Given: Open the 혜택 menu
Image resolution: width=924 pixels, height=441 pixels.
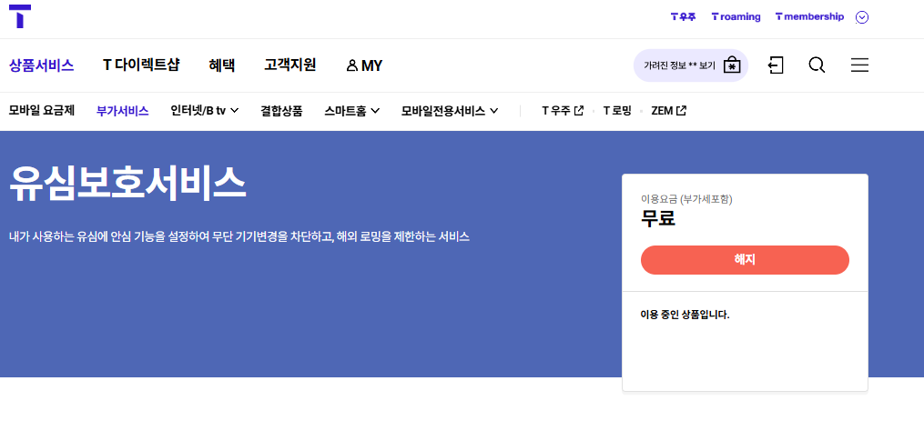Looking at the screenshot, I should [x=221, y=65].
